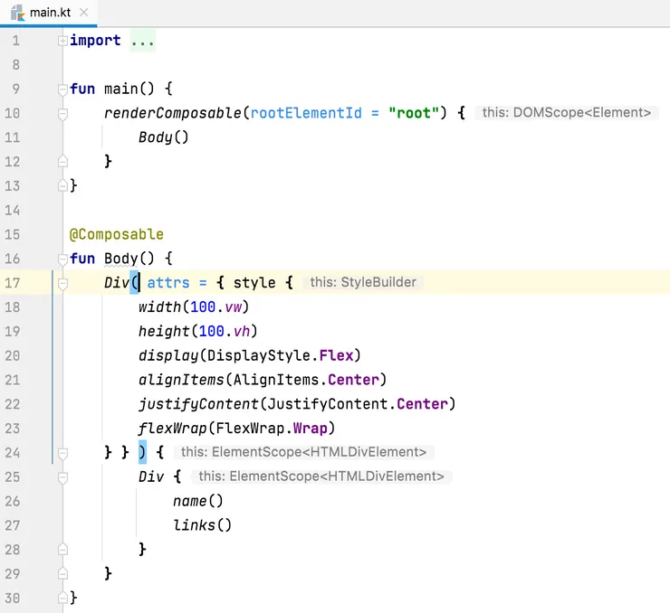The image size is (670, 613).
Task: Click the Body() call inside renderComposable
Action: [x=163, y=137]
